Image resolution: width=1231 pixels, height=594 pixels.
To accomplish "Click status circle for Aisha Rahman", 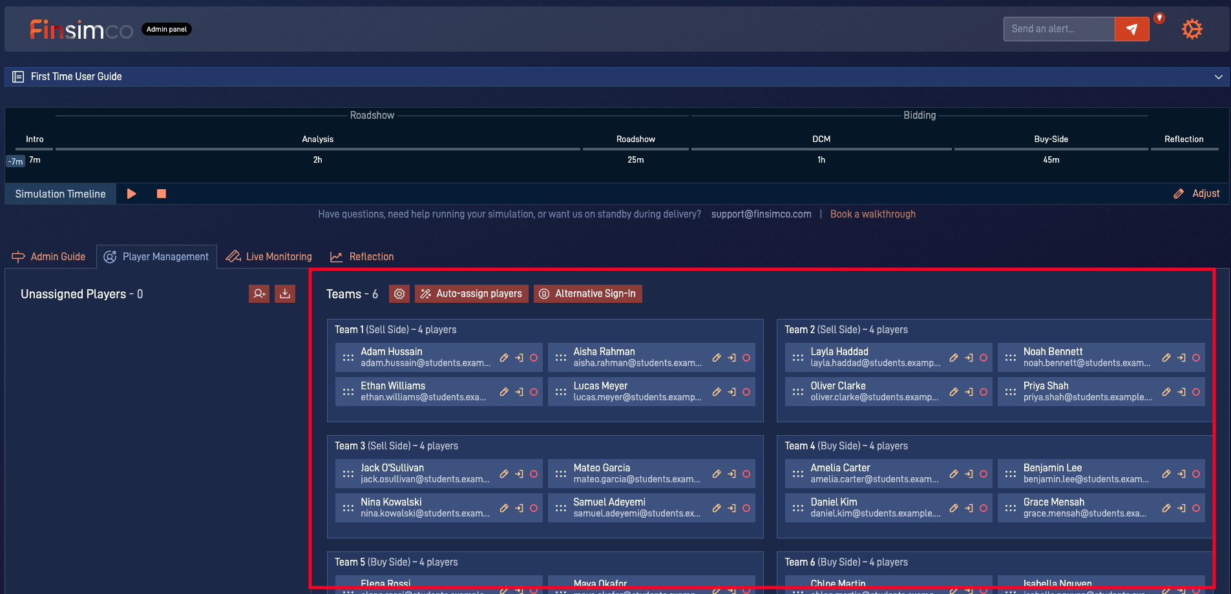I will coord(746,358).
